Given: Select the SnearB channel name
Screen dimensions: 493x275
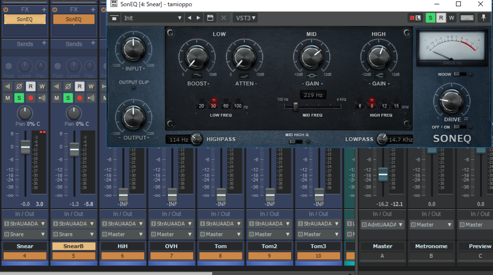Looking at the screenshot, I should tap(74, 246).
